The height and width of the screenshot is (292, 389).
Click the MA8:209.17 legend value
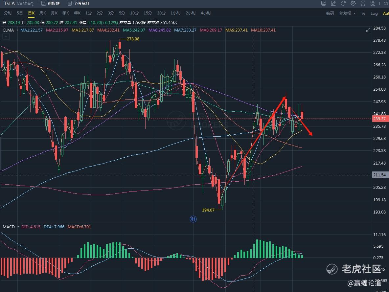pos(211,30)
